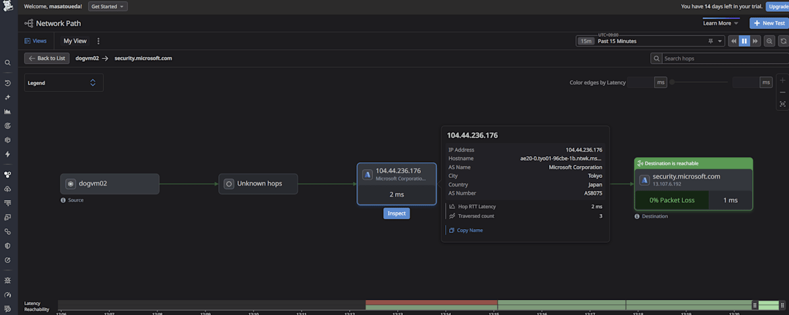Go back with the Back to List button
789x315 pixels.
pos(47,58)
